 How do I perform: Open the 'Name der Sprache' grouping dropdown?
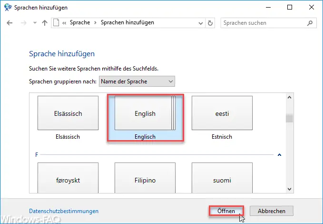[137, 81]
